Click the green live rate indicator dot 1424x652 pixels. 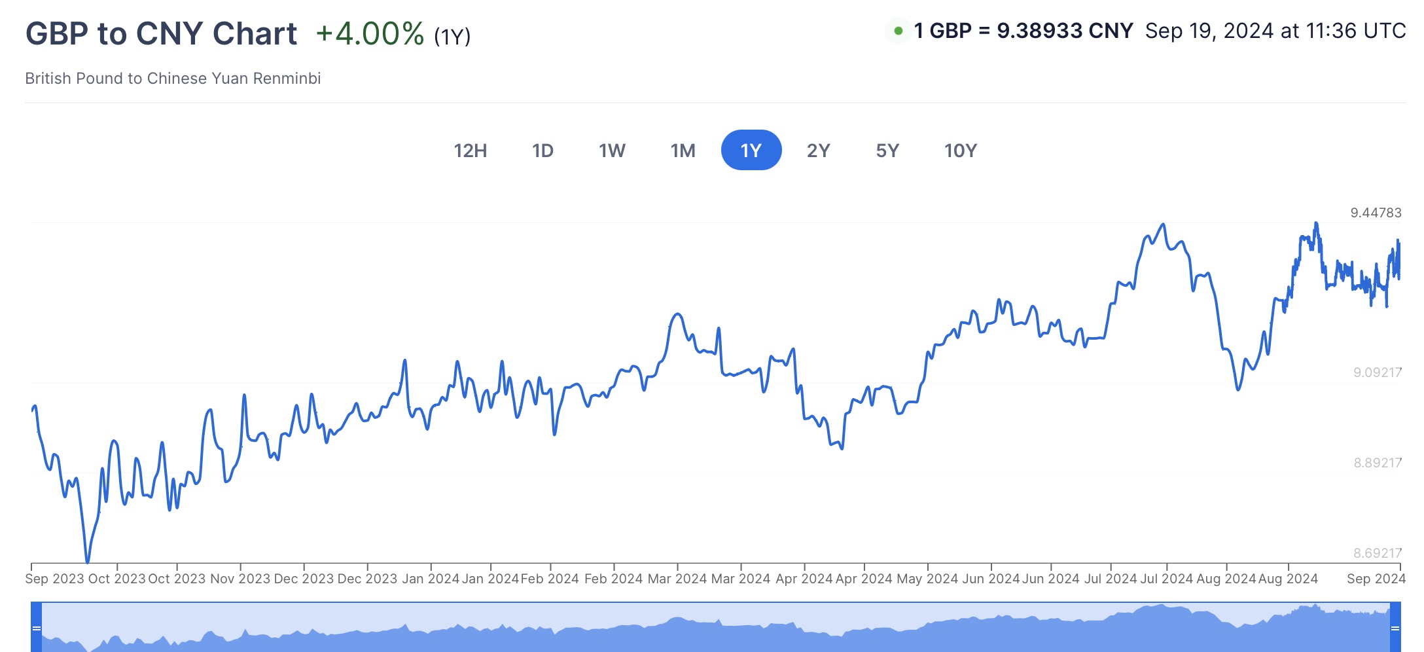click(899, 31)
